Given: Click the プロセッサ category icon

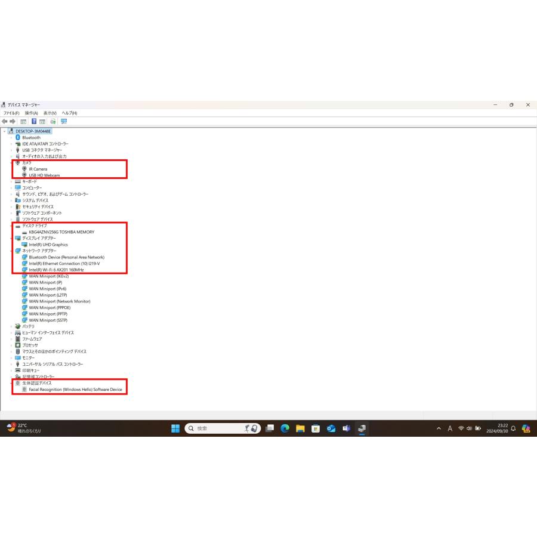Looking at the screenshot, I should click(18, 345).
